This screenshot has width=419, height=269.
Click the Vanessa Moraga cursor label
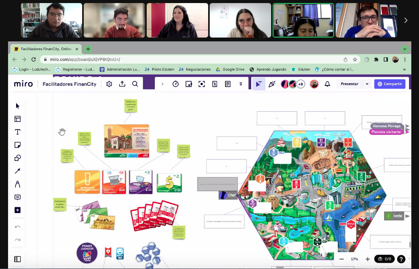tap(386, 126)
